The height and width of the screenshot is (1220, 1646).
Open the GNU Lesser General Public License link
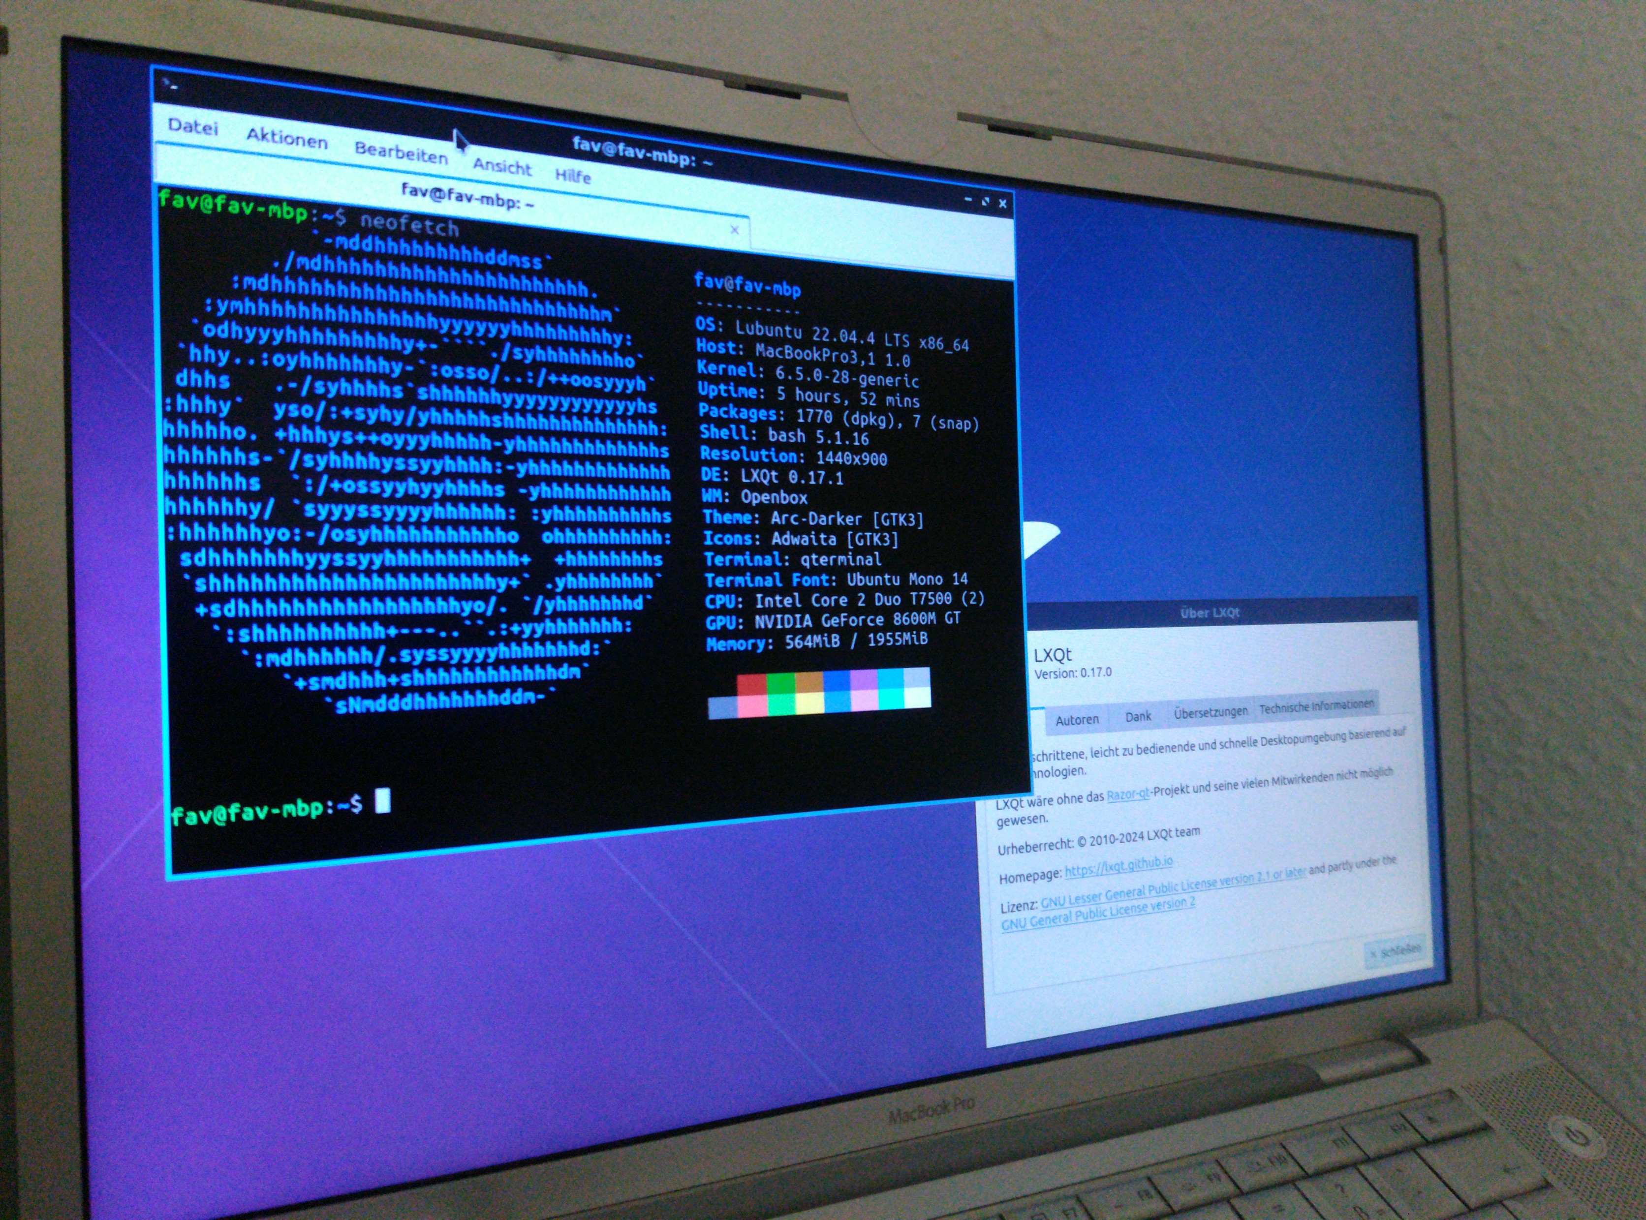tap(1173, 887)
